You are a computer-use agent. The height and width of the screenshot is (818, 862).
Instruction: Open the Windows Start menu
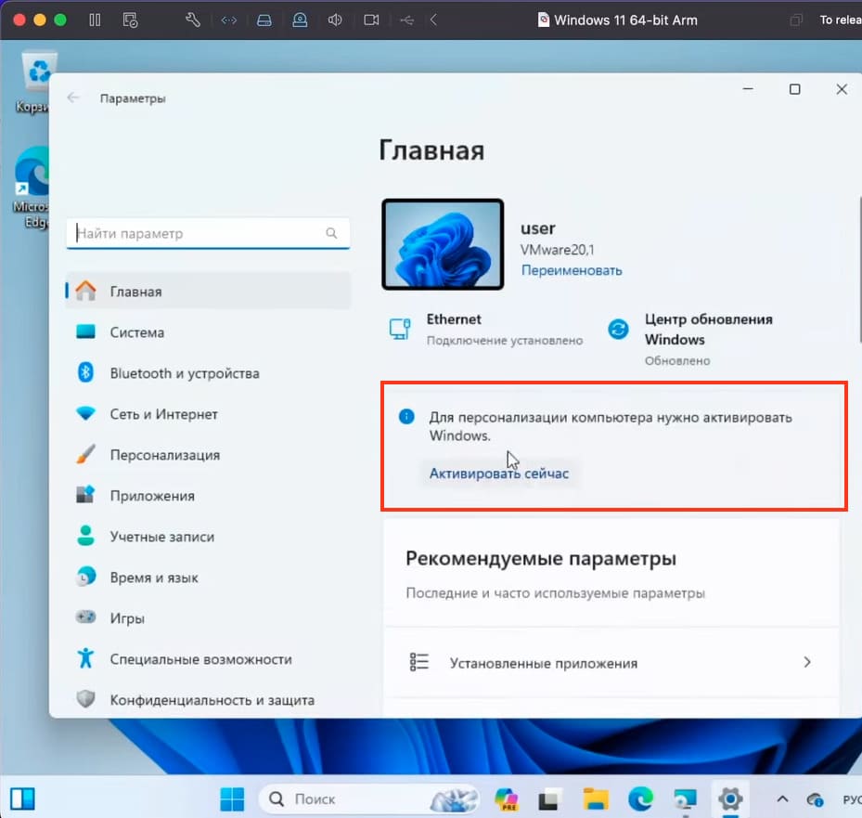click(x=232, y=799)
